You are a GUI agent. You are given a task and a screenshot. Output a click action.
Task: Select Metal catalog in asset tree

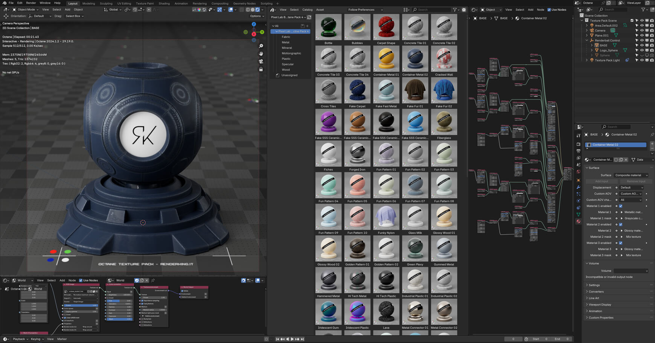point(286,43)
